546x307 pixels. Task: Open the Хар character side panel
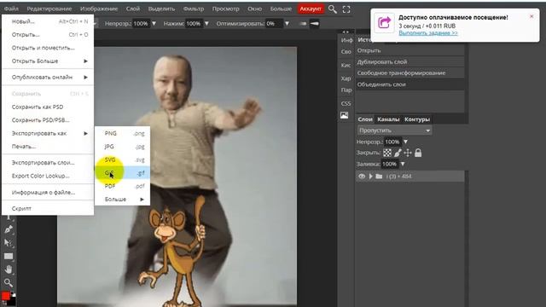pyautogui.click(x=346, y=78)
